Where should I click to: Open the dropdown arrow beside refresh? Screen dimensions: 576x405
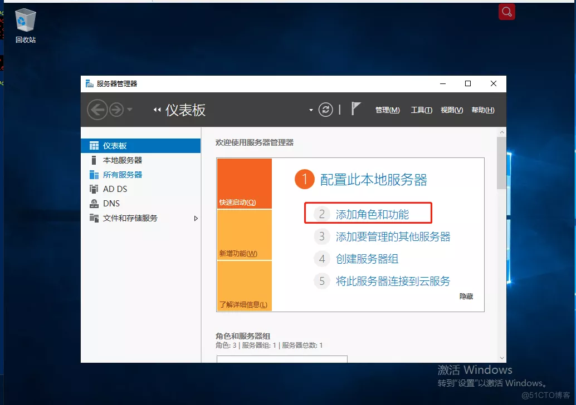click(311, 110)
